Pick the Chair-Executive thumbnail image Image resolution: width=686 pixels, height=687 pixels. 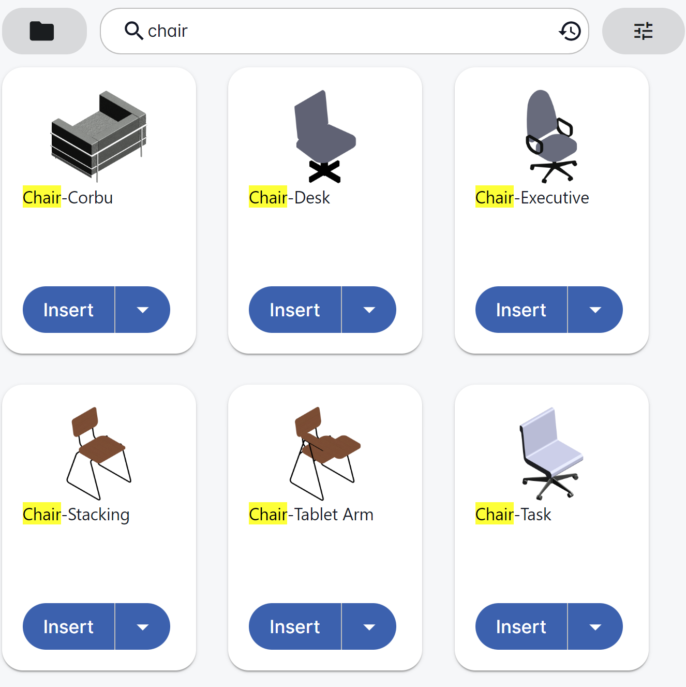tap(551, 136)
